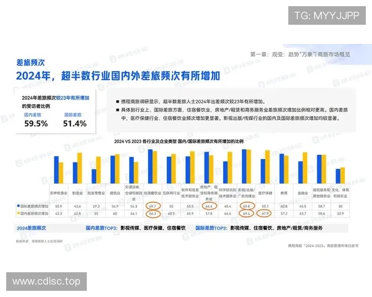Click the circled 69.7 value in table
The image size is (372, 297).
click(152, 205)
